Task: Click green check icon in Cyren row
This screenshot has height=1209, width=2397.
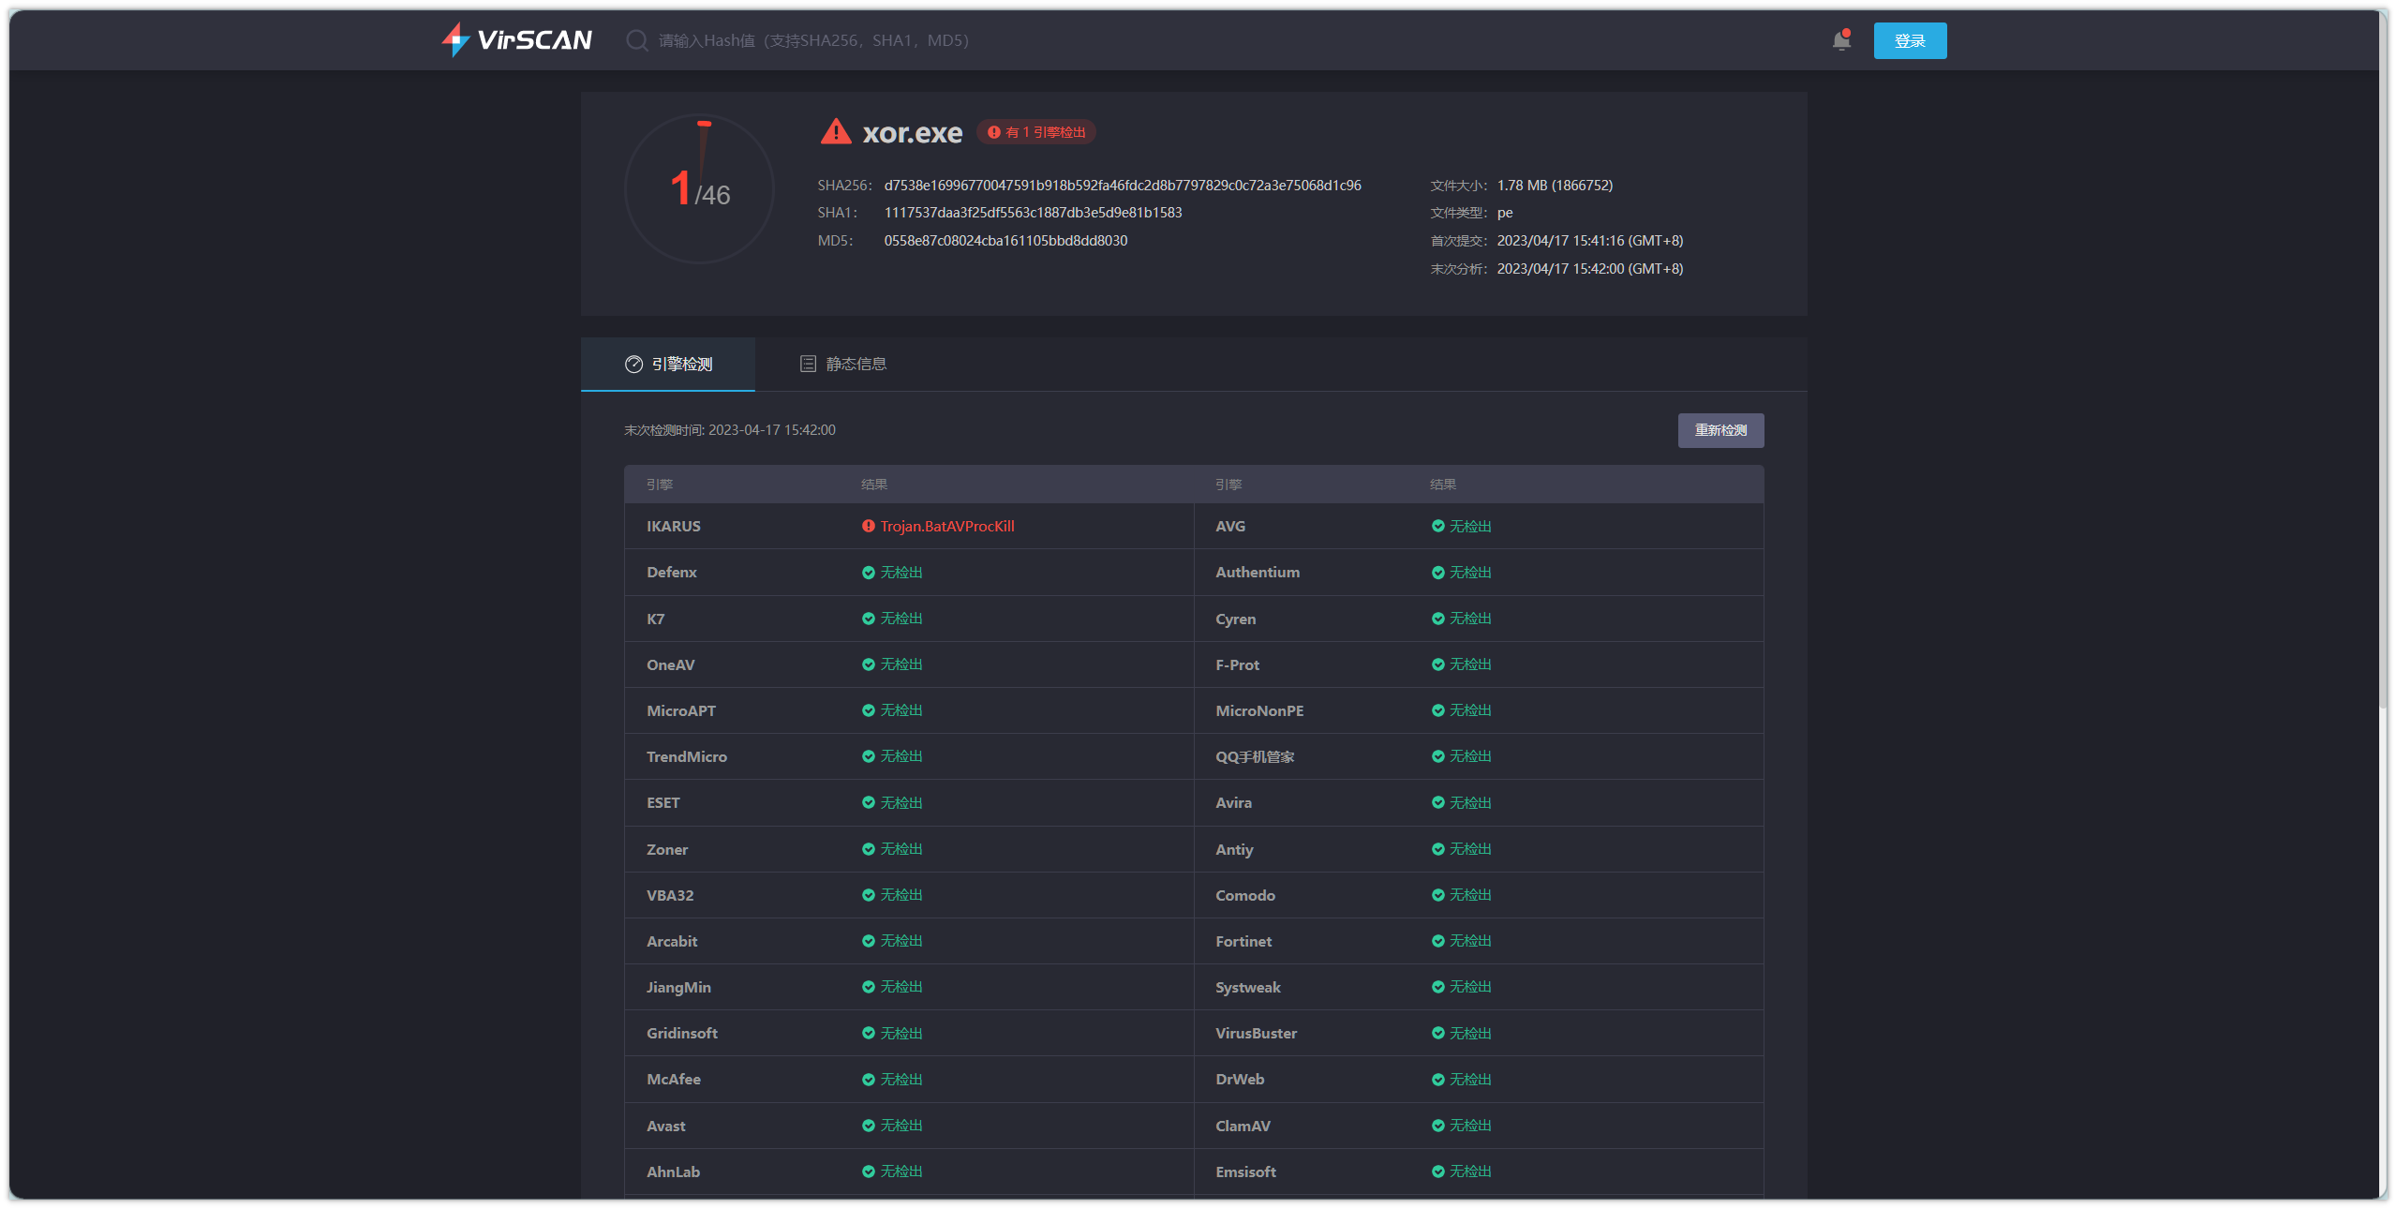Action: [x=1437, y=619]
